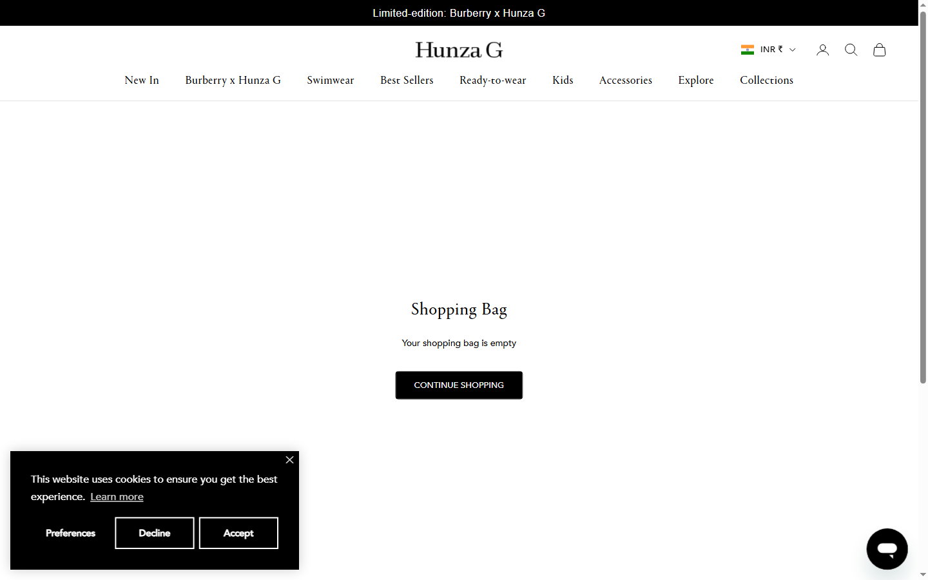
Task: Open the chat widget bubble
Action: click(887, 549)
